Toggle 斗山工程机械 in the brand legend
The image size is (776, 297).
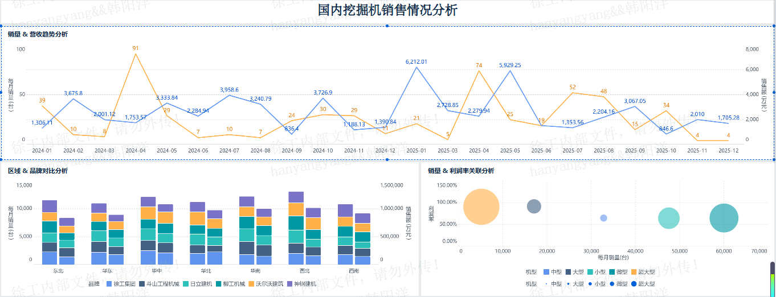[x=142, y=283]
